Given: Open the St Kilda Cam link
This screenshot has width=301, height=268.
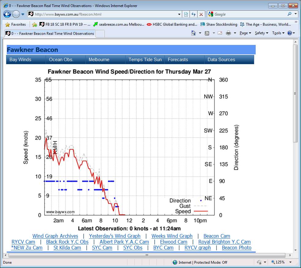Looking at the screenshot, I should (67, 248).
